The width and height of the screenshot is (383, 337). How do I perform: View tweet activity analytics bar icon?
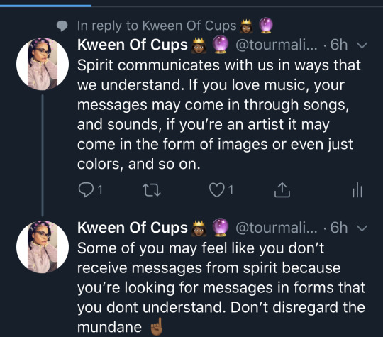click(357, 190)
